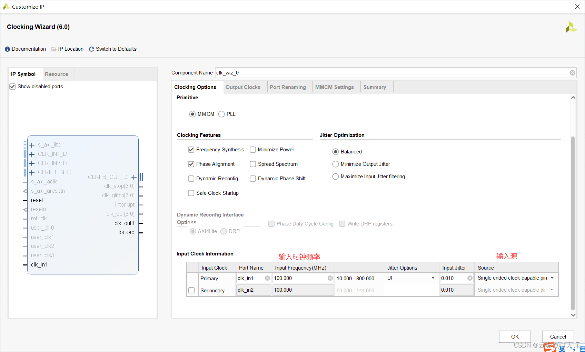The image size is (585, 352).
Task: Open the Resource tab
Action: pos(57,74)
